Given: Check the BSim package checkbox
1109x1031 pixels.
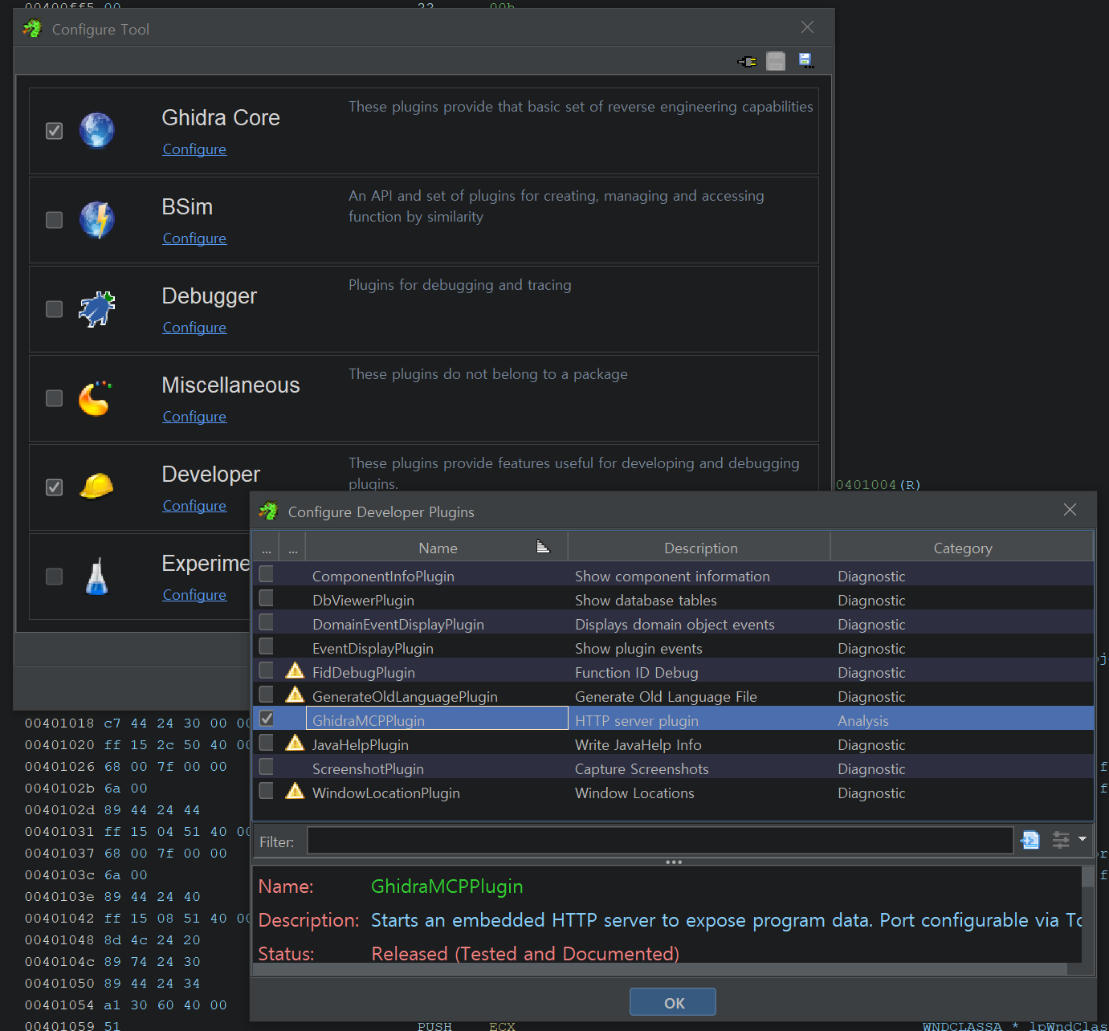Looking at the screenshot, I should pos(54,219).
